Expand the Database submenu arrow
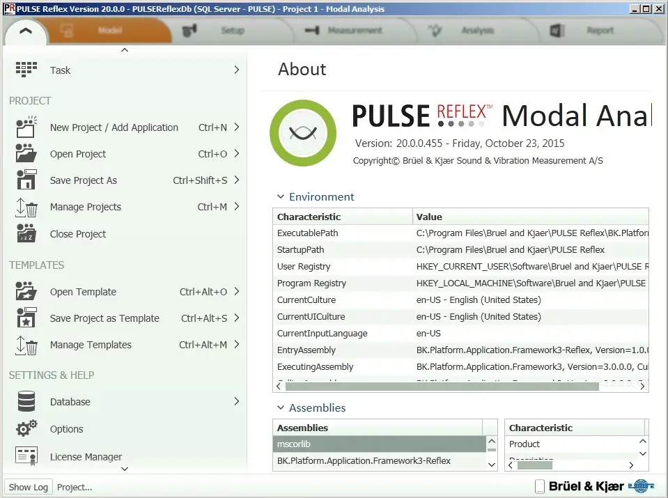 pyautogui.click(x=237, y=401)
